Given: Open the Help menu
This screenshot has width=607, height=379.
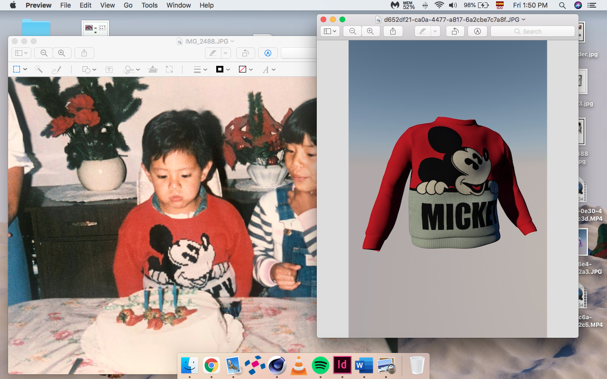Looking at the screenshot, I should (x=207, y=5).
